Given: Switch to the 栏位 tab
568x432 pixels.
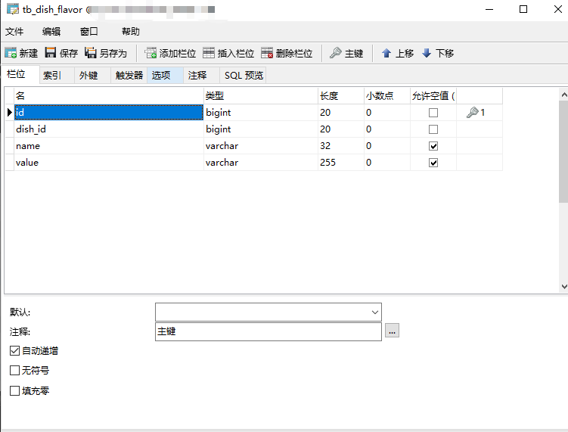Looking at the screenshot, I should click(x=20, y=75).
